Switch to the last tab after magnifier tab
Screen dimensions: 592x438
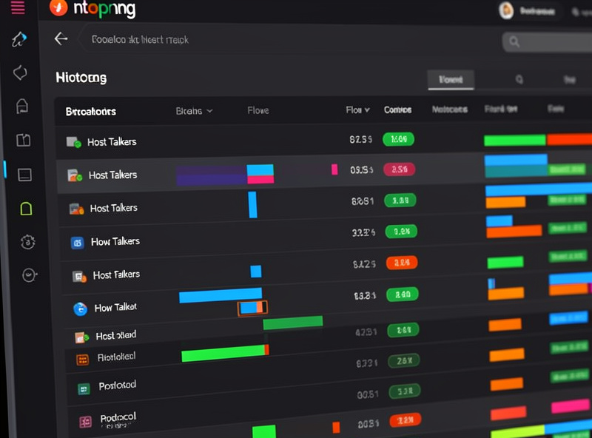tap(569, 79)
